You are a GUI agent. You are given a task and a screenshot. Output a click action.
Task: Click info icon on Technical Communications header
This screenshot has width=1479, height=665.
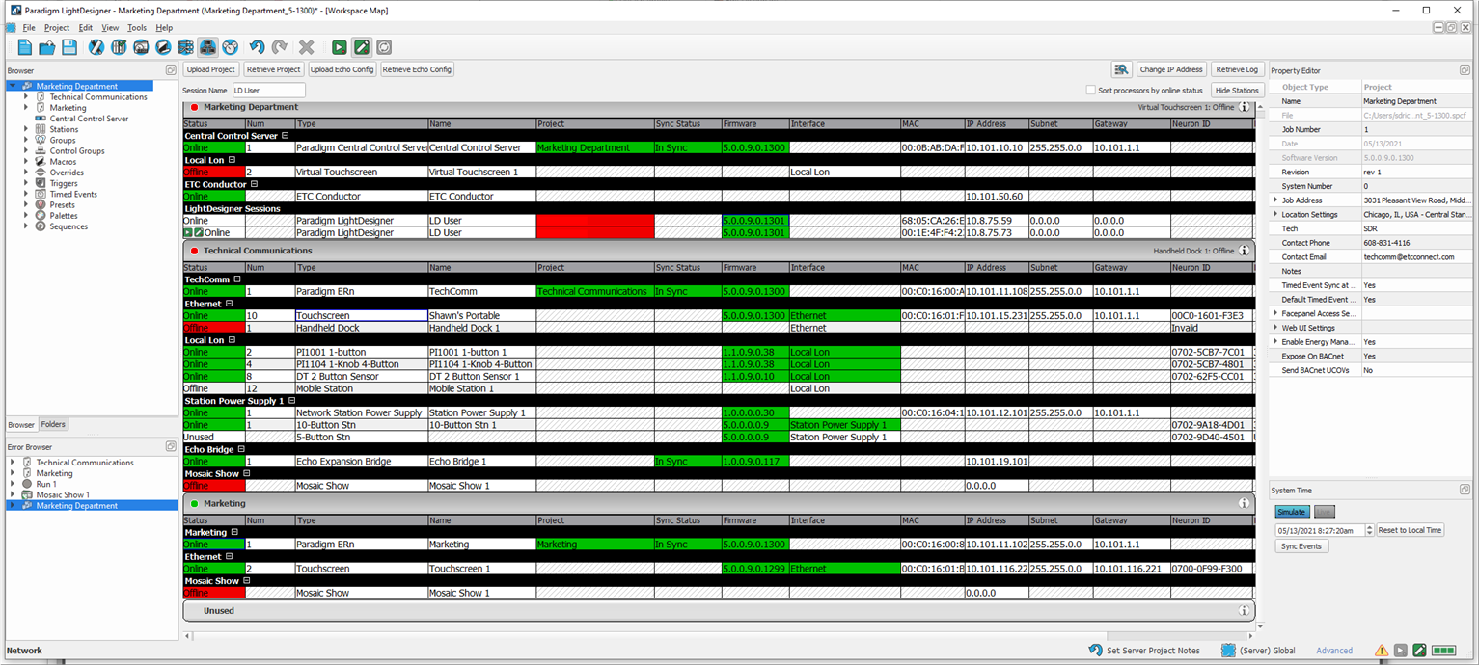point(1244,251)
